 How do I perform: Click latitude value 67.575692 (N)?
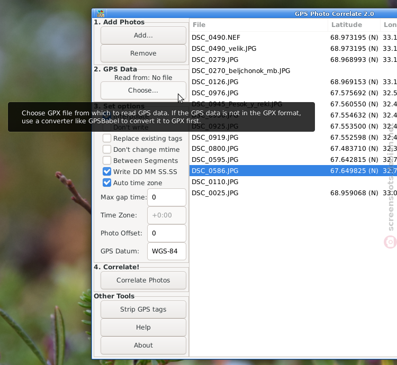354,93
